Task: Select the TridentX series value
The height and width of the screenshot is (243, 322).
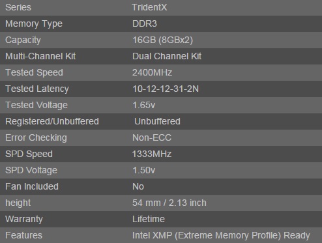Action: pos(149,7)
